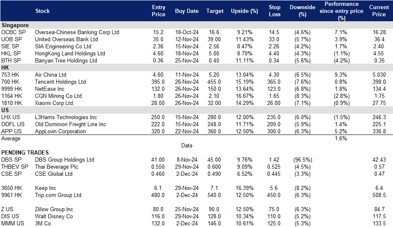Select the 9999 HK ticker

point(12,89)
